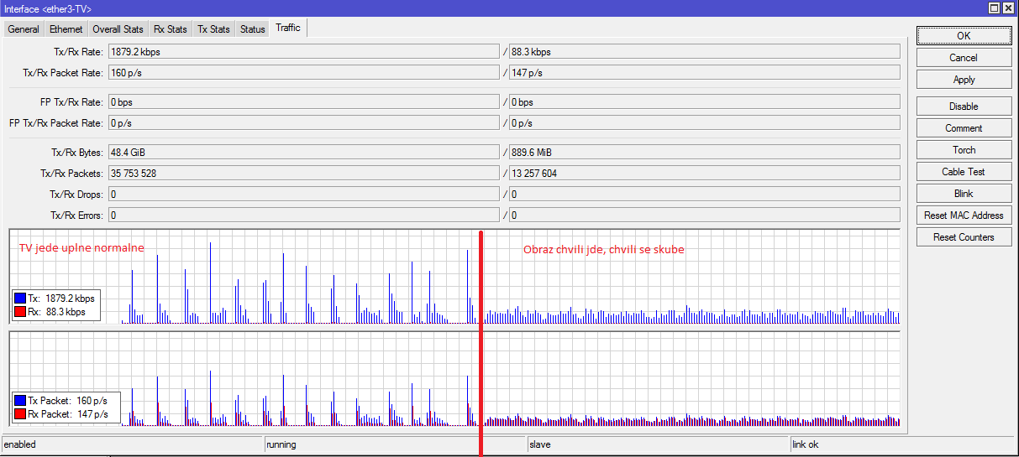
Task: Click the Traffic tab
Action: tap(287, 29)
